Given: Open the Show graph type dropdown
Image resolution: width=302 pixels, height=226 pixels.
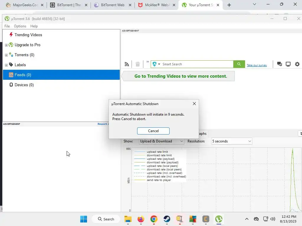Looking at the screenshot, I should click(161, 141).
